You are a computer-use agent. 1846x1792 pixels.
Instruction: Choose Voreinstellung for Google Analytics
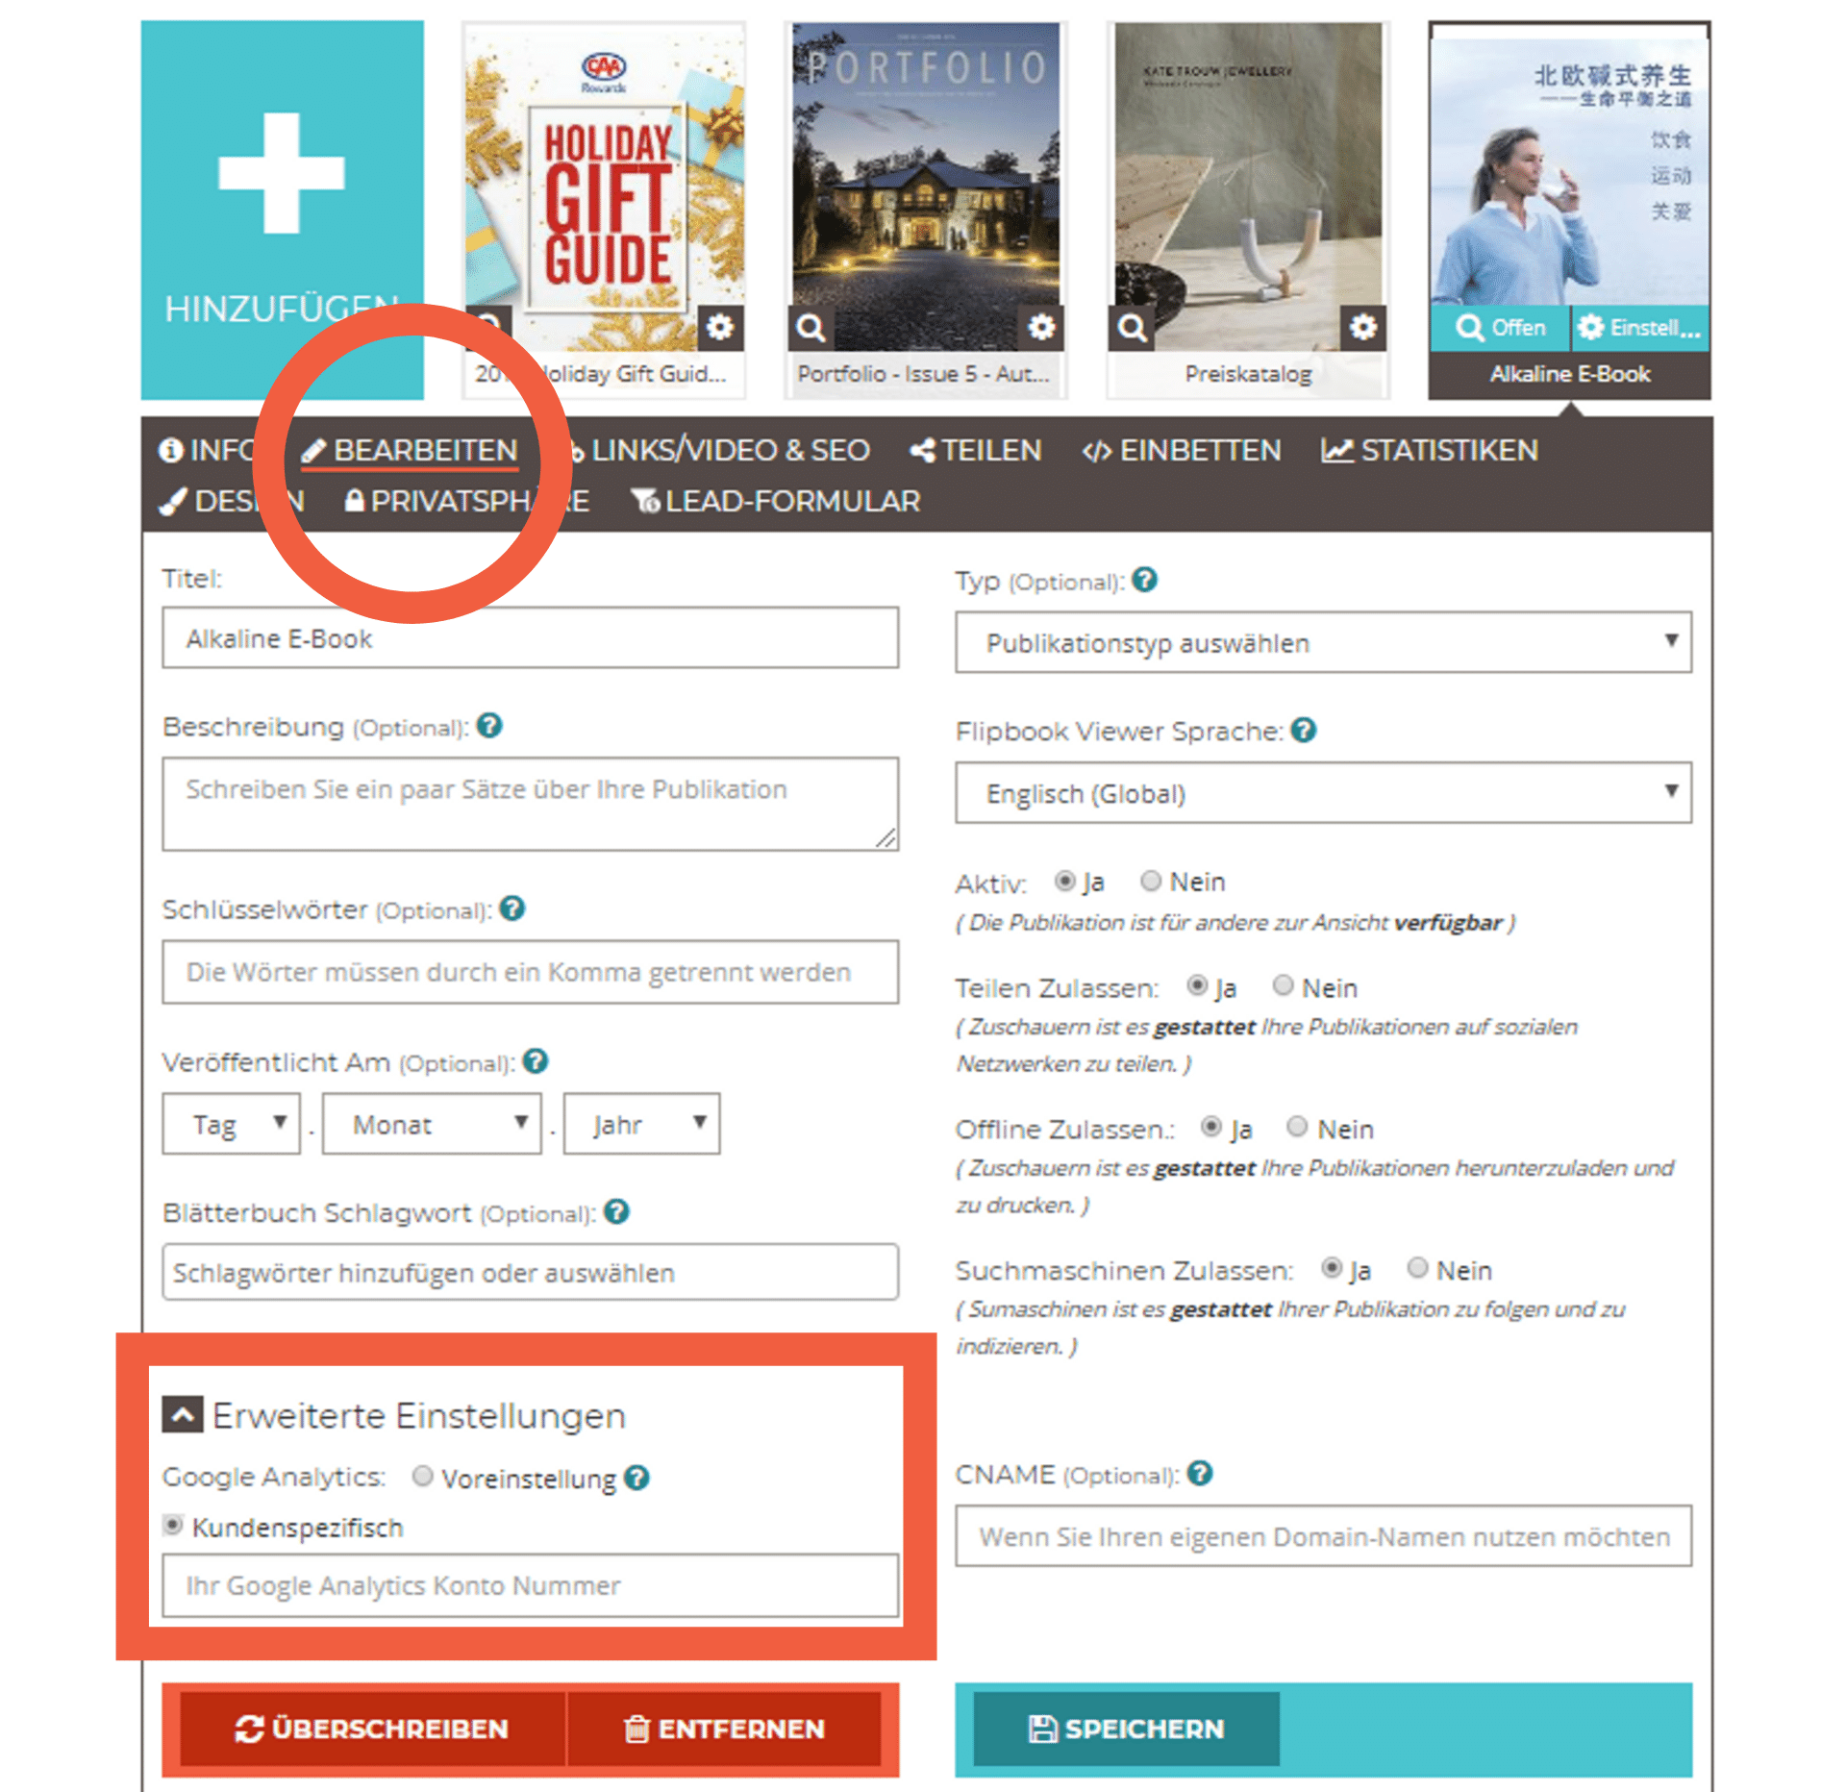(x=422, y=1476)
